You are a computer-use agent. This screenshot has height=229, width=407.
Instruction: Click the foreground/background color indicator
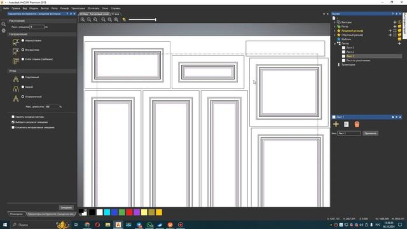(x=83, y=212)
